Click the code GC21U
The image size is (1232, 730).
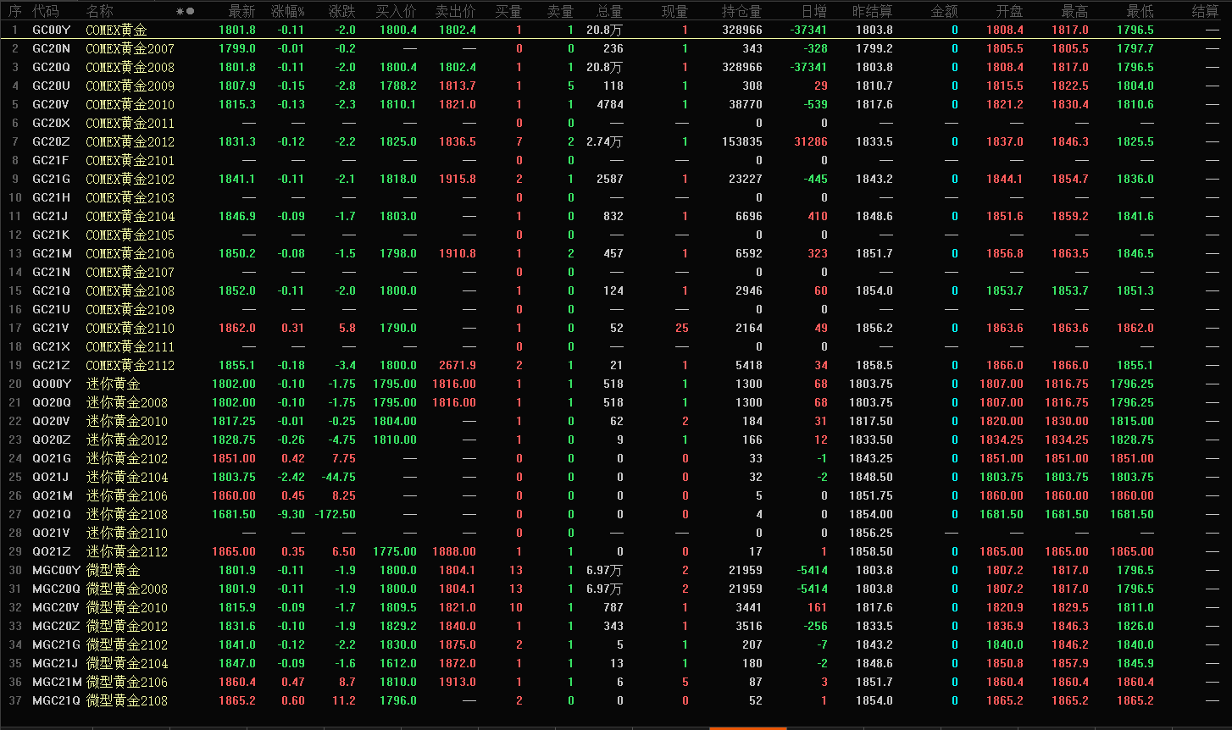(52, 309)
